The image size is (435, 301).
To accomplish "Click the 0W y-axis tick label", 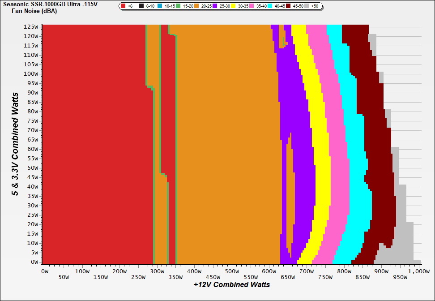I will click(x=34, y=262).
